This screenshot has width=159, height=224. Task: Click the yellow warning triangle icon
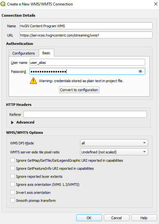click(x=33, y=81)
